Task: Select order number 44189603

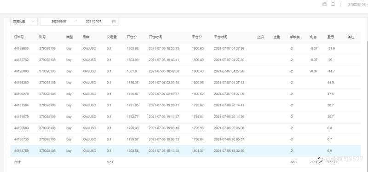Action: tap(21, 49)
